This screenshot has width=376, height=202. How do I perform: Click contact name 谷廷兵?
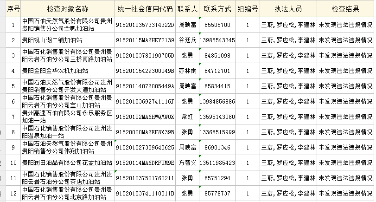[187, 40]
